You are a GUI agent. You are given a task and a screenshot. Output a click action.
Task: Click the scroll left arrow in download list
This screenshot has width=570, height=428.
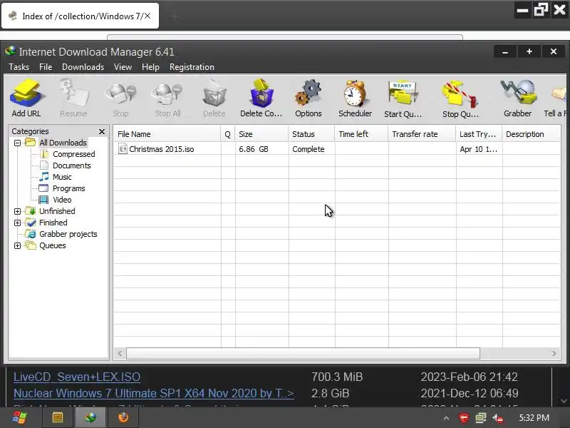[120, 353]
